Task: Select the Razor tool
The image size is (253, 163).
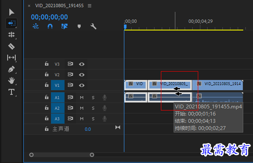Action: coord(11,46)
